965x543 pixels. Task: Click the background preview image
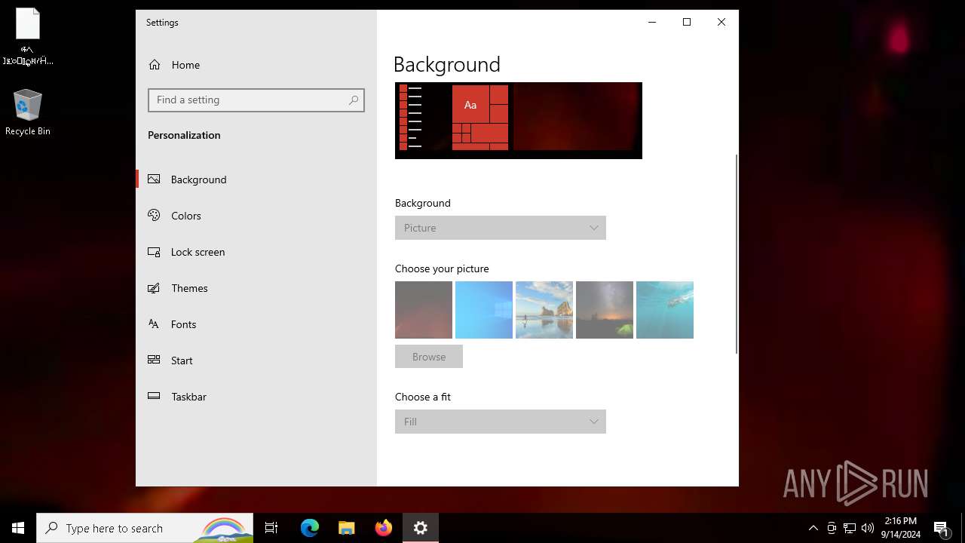[x=519, y=121]
